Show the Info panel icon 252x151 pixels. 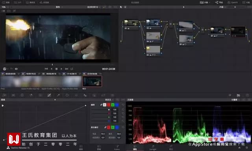point(247,95)
